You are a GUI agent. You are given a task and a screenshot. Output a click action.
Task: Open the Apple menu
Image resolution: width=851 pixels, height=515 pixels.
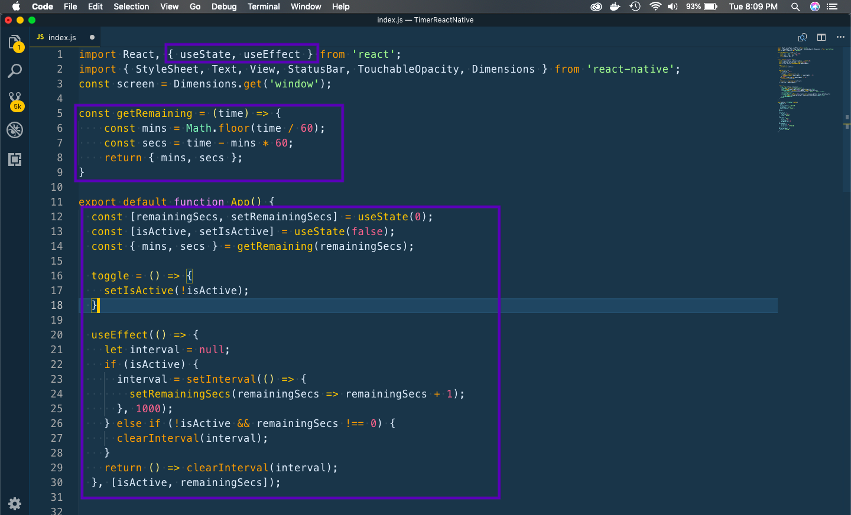[x=16, y=6]
